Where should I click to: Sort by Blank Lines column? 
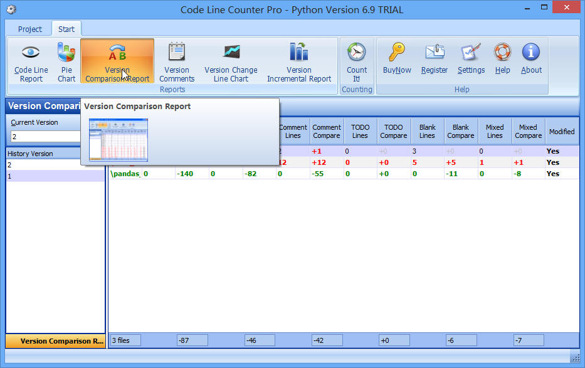click(x=427, y=131)
